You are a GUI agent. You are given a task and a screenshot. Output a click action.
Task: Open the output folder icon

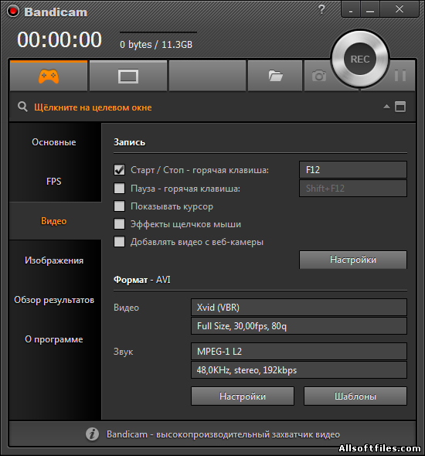tap(275, 77)
